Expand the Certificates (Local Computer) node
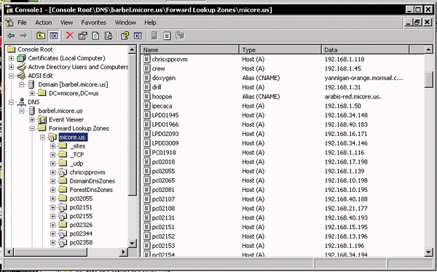The width and height of the screenshot is (437, 272). click(11, 58)
